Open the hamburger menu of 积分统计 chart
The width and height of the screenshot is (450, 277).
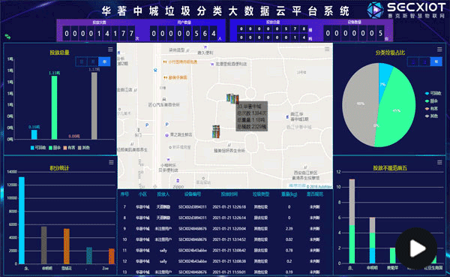pos(111,162)
